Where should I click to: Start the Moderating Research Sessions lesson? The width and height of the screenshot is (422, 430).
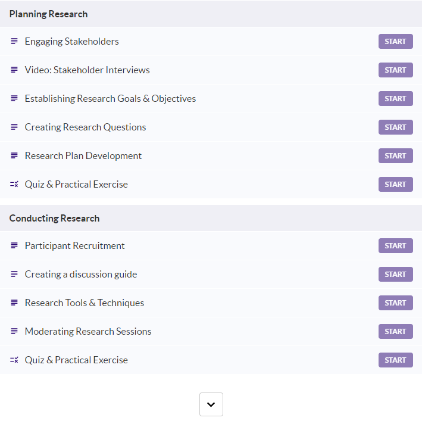pos(395,332)
